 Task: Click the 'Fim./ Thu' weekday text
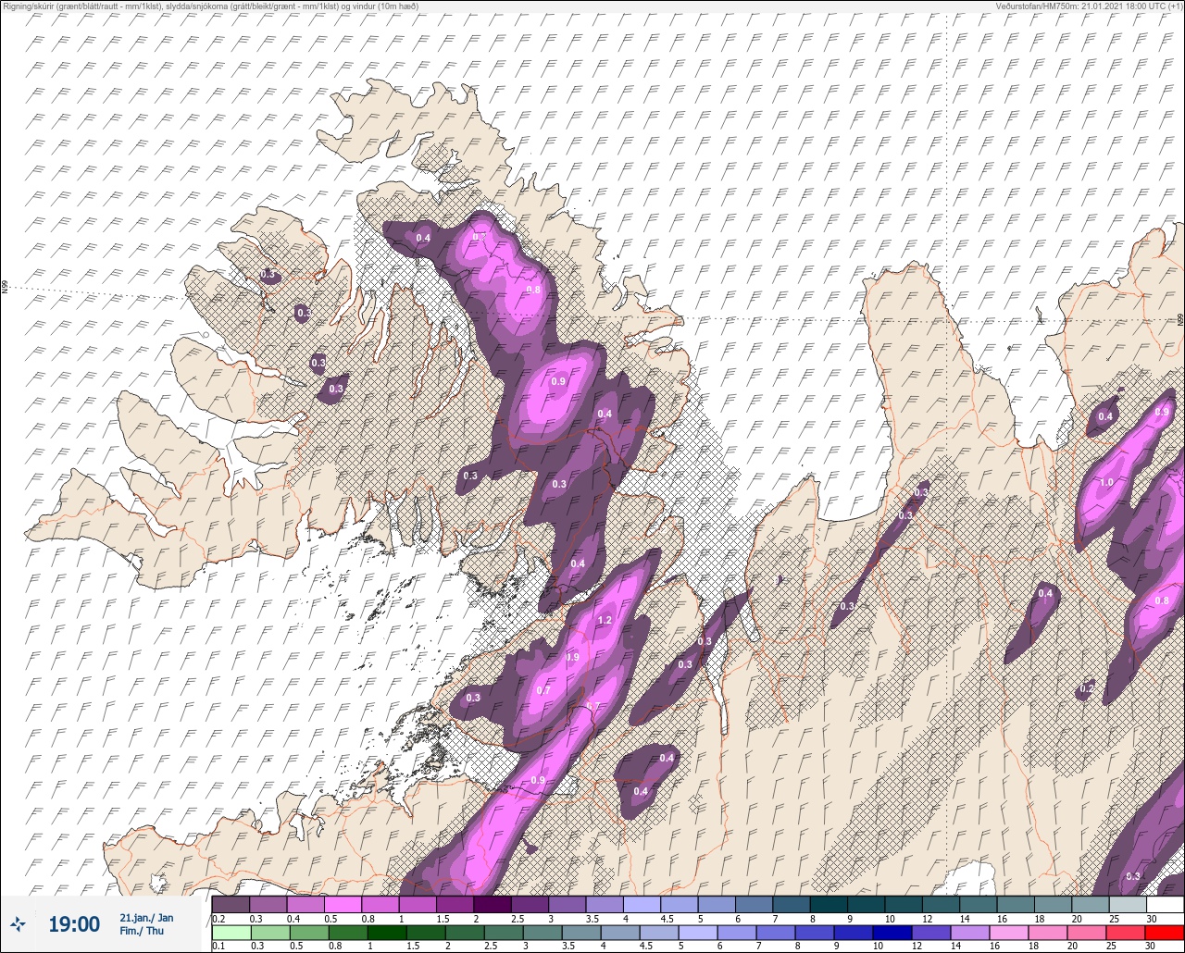[142, 931]
